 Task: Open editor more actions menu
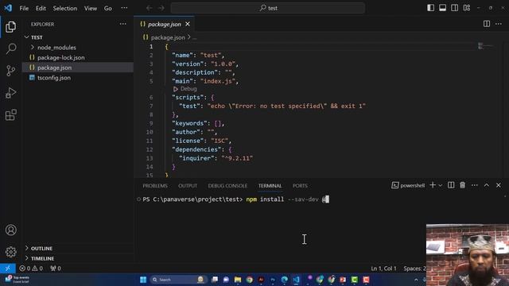coord(499,24)
